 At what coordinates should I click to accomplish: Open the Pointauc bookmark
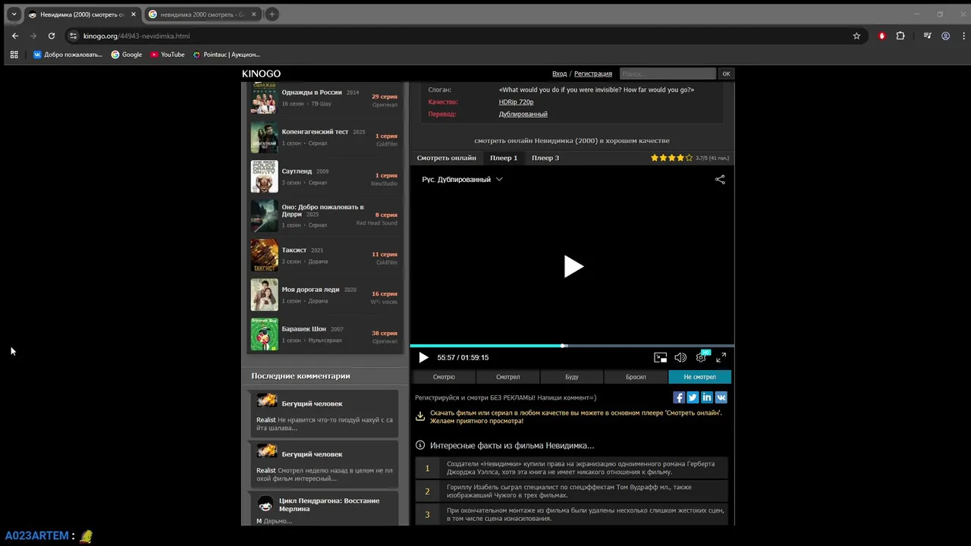(227, 55)
